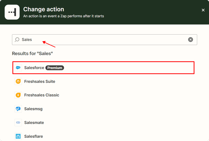Viewport: 209px width, 141px height.
Task: Select Freshsales Suite from results
Action: point(103,81)
